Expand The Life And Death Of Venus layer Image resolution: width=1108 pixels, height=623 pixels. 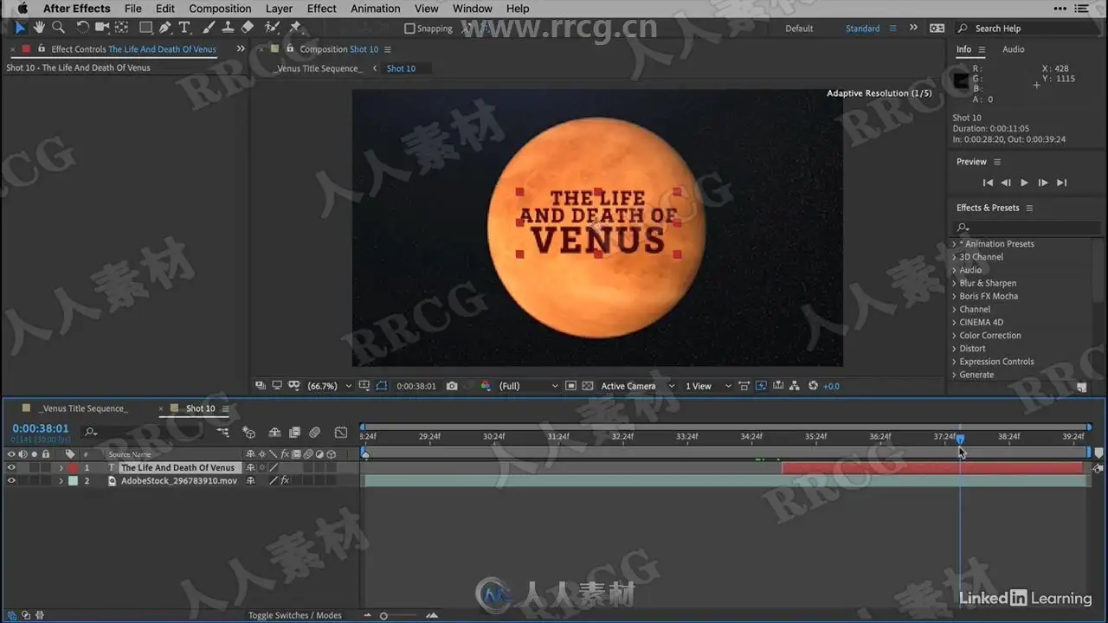click(x=61, y=468)
